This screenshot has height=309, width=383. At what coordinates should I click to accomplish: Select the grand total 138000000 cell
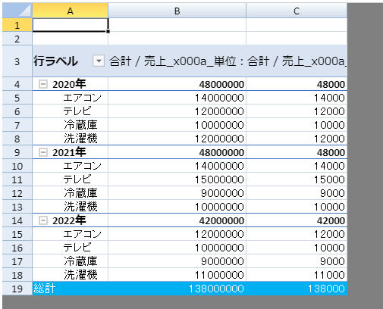click(x=177, y=289)
